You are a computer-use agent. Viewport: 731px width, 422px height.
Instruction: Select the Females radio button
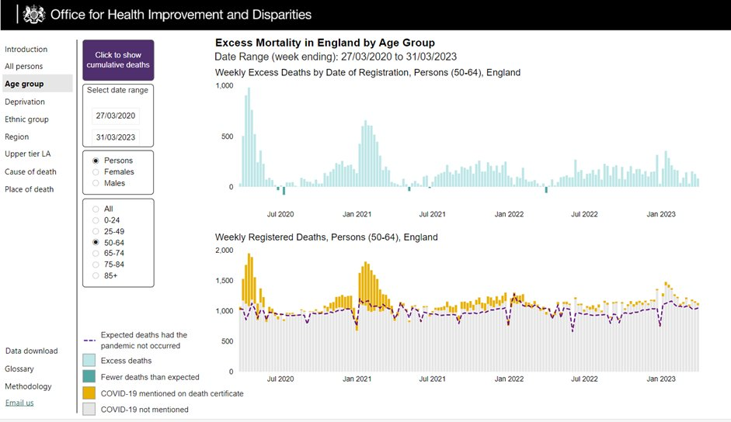click(x=96, y=172)
